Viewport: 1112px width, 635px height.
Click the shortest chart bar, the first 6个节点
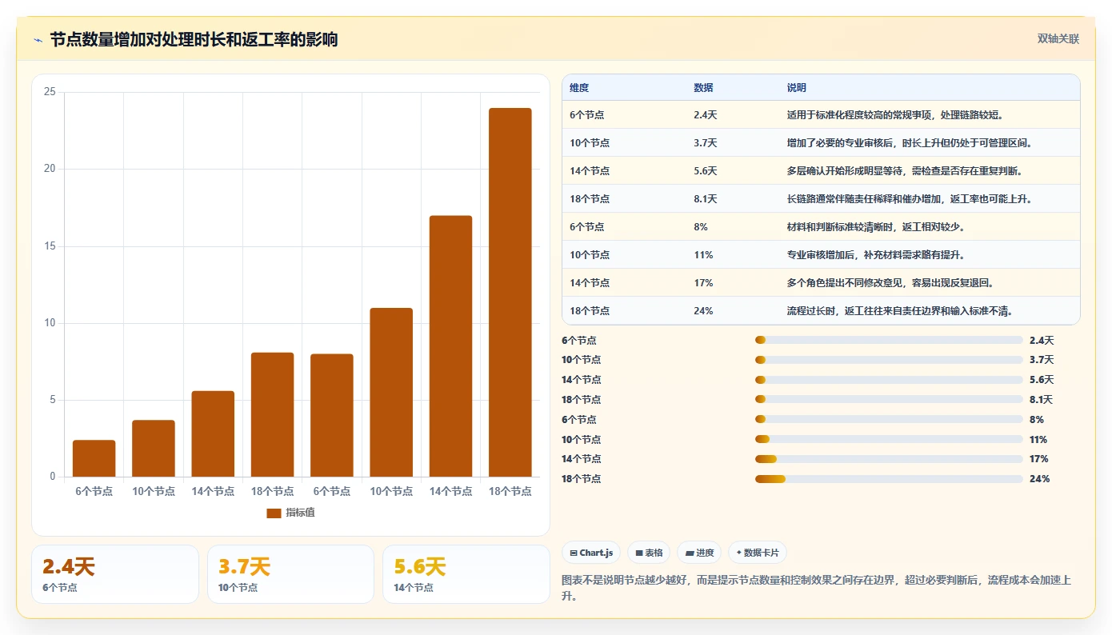pyautogui.click(x=94, y=458)
